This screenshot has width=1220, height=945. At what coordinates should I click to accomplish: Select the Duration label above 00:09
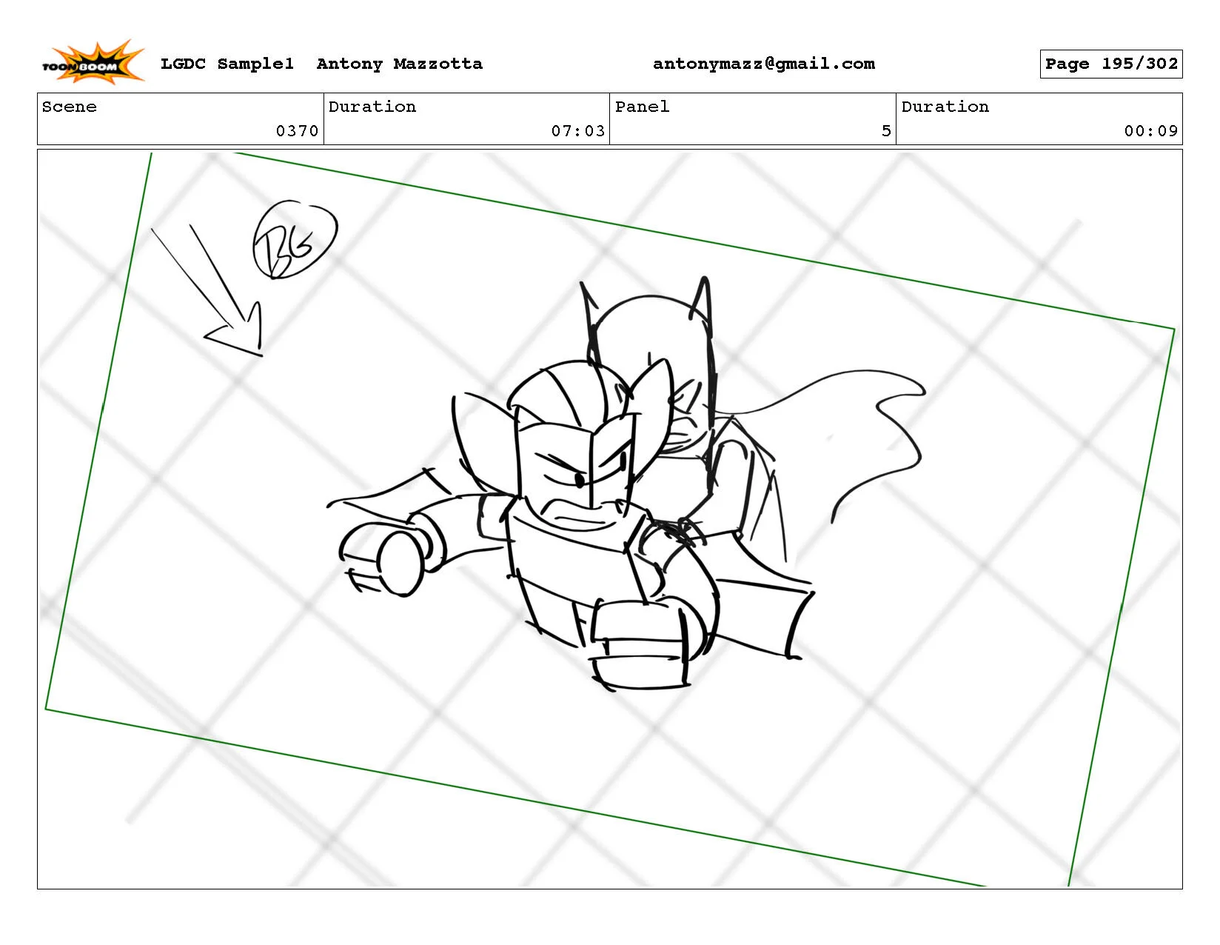pos(945,107)
